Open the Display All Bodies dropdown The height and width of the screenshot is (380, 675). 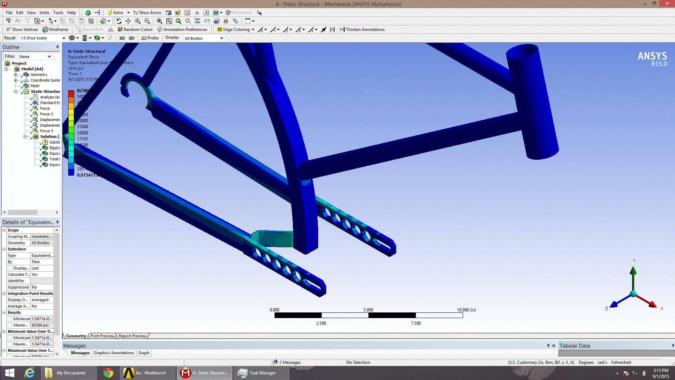coord(221,38)
